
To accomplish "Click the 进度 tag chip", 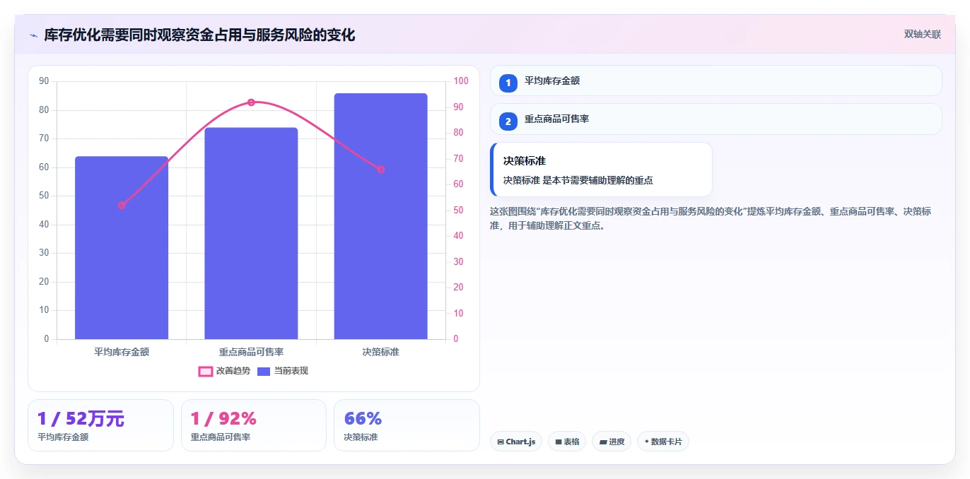I will (612, 442).
